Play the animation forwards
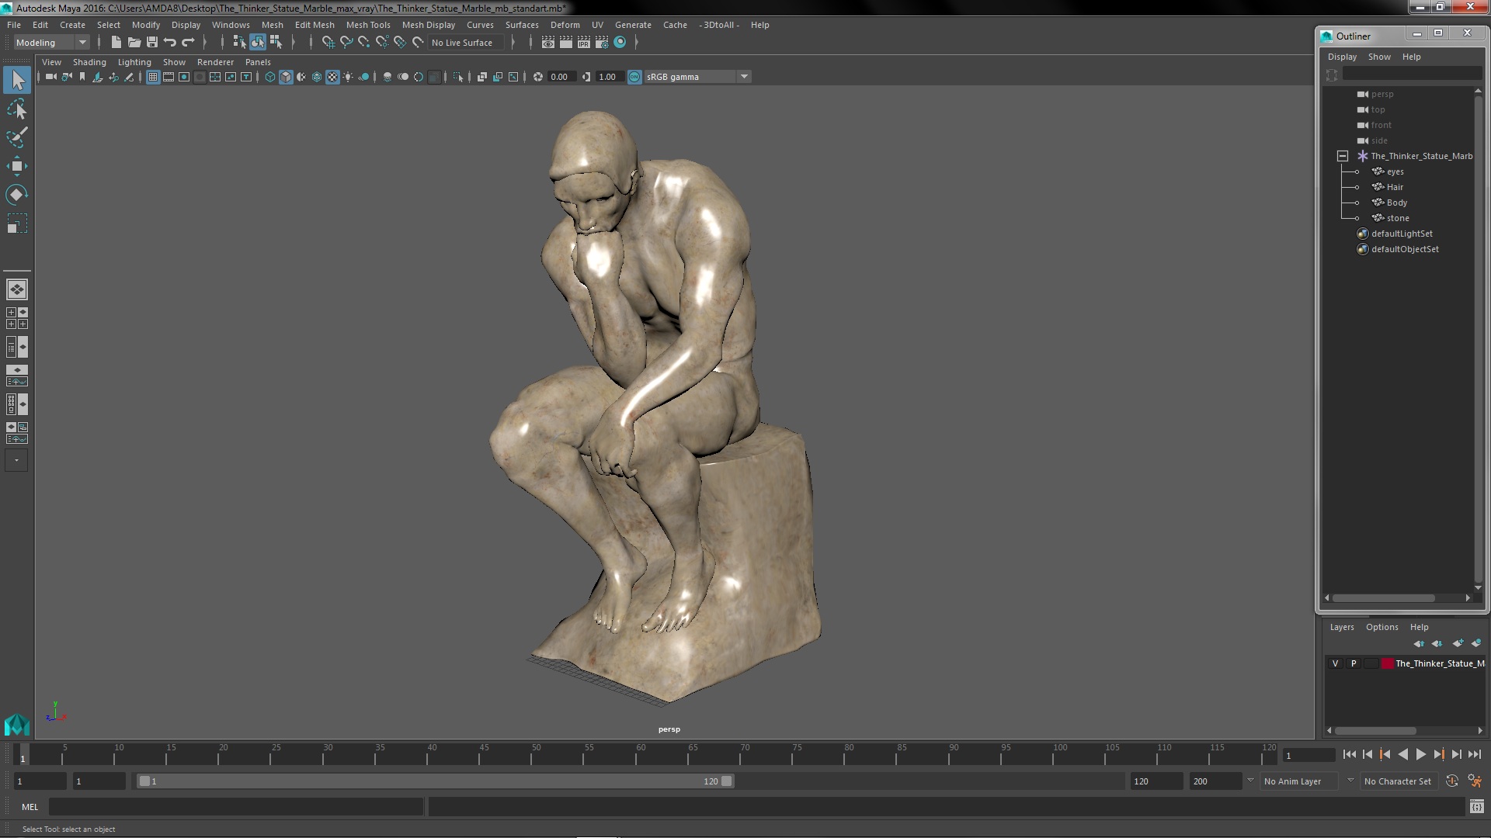 [1420, 754]
